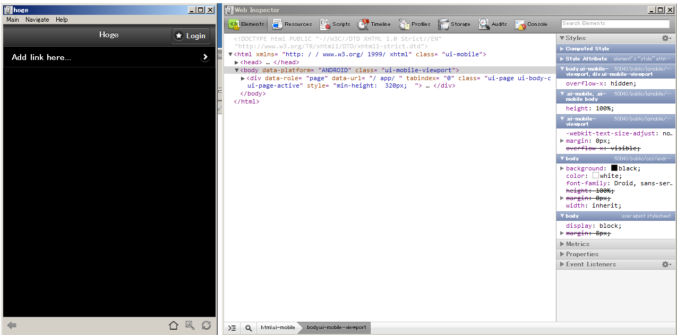This screenshot has width=677, height=335.
Task: Collapse the html node in the DOM tree
Action: [230, 55]
